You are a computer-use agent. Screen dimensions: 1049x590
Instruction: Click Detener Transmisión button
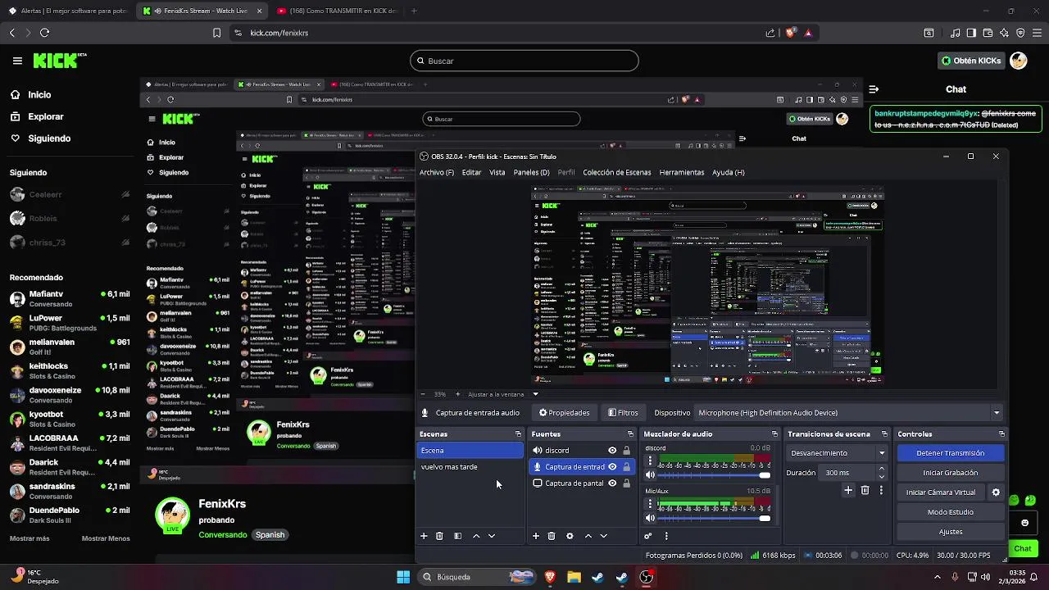coord(951,453)
